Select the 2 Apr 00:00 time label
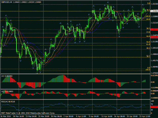This screenshot has width=158, height=118. click(x=69, y=116)
